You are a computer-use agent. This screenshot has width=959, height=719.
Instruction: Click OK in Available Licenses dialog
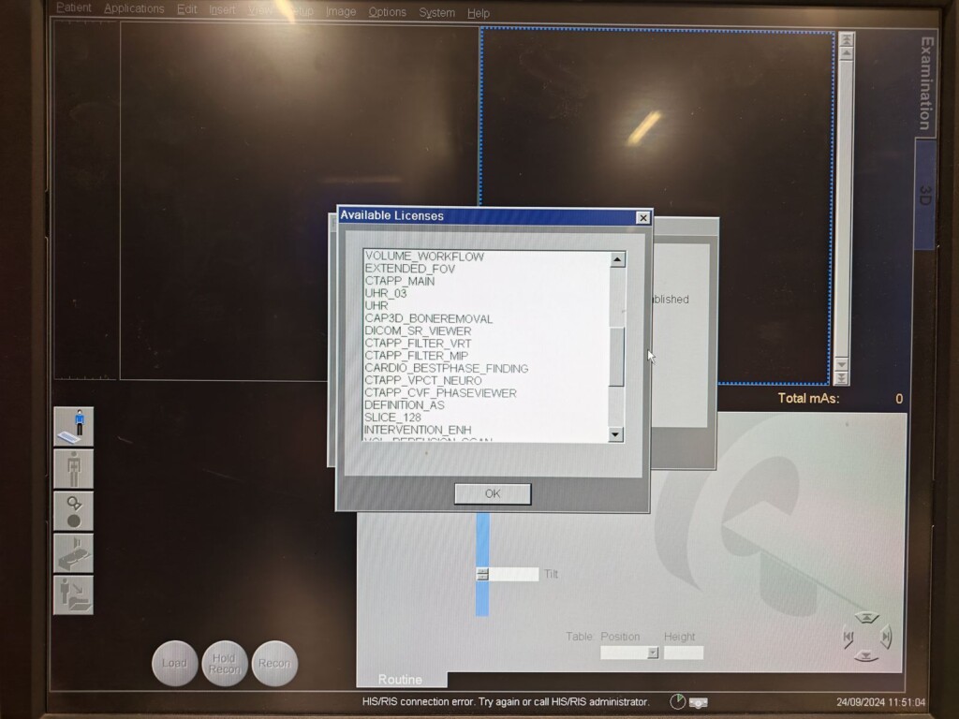tap(493, 493)
